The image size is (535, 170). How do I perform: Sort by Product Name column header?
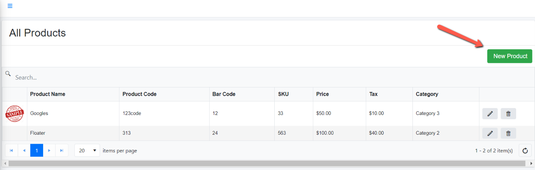click(48, 94)
